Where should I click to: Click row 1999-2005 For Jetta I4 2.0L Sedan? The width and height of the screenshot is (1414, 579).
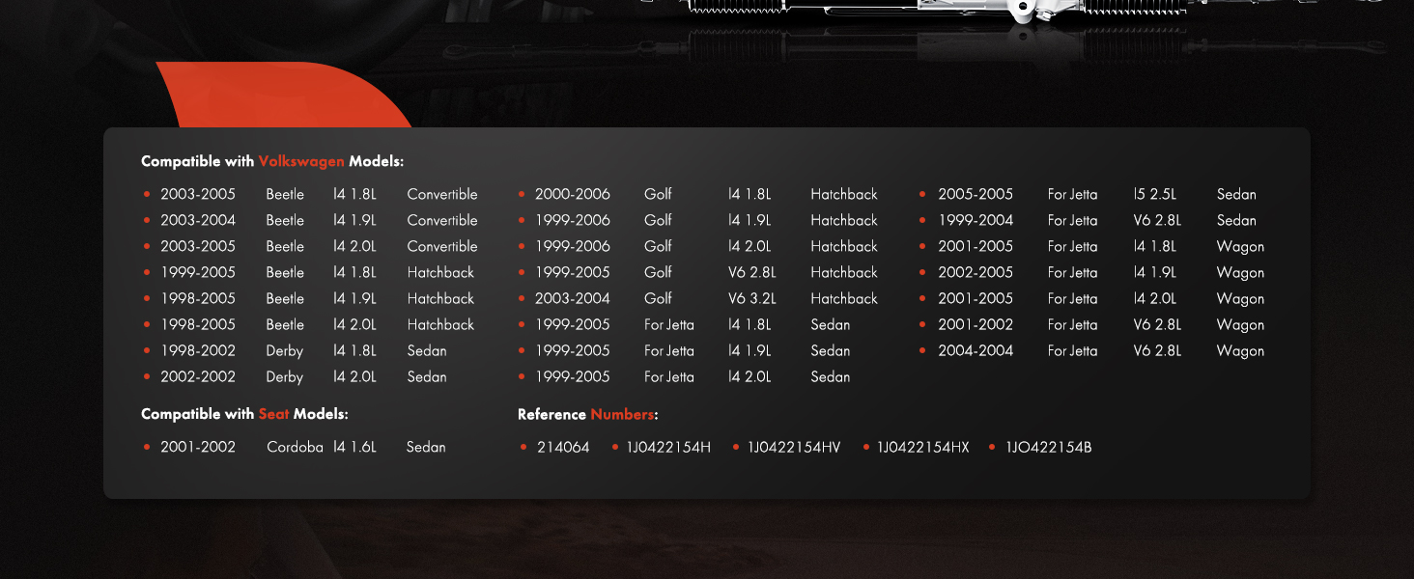pyautogui.click(x=685, y=376)
